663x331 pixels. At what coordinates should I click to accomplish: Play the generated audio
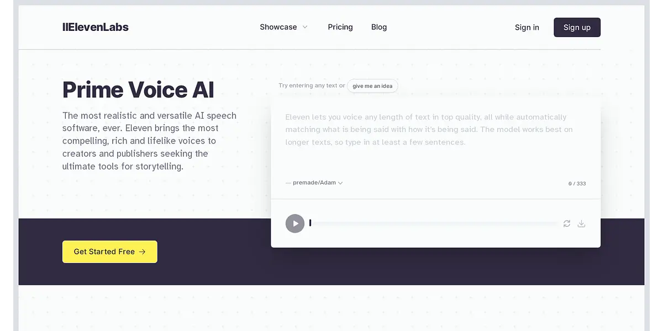pyautogui.click(x=295, y=223)
